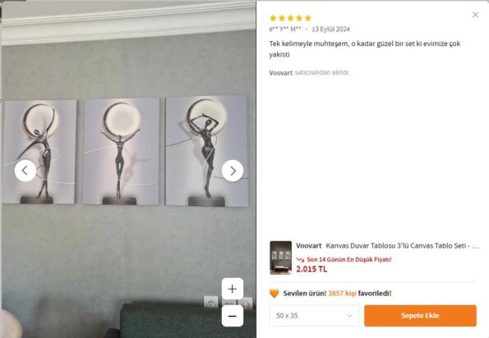The width and height of the screenshot is (489, 338).
Task: Click the Son 14 Günün En Düşük Fiyatı label
Action: (349, 259)
